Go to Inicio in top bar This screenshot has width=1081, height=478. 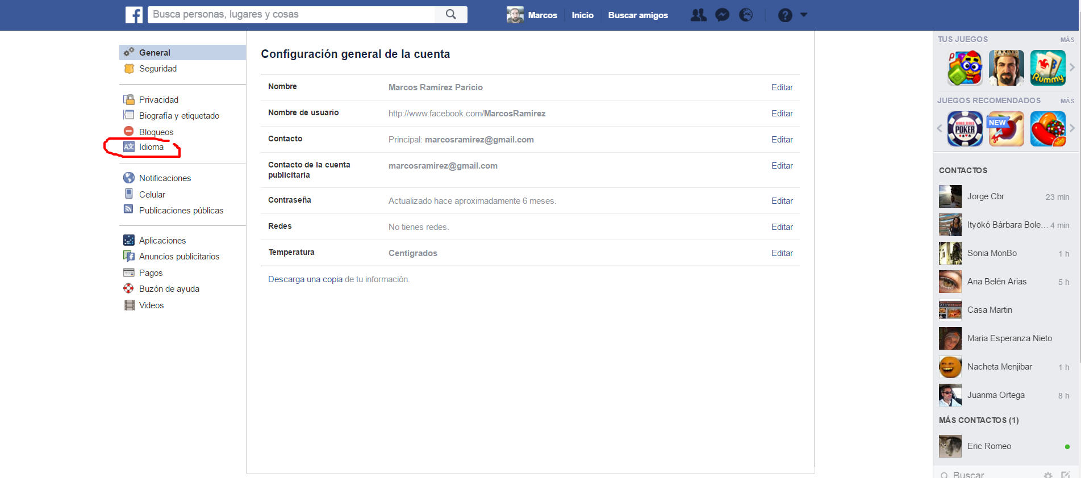582,15
